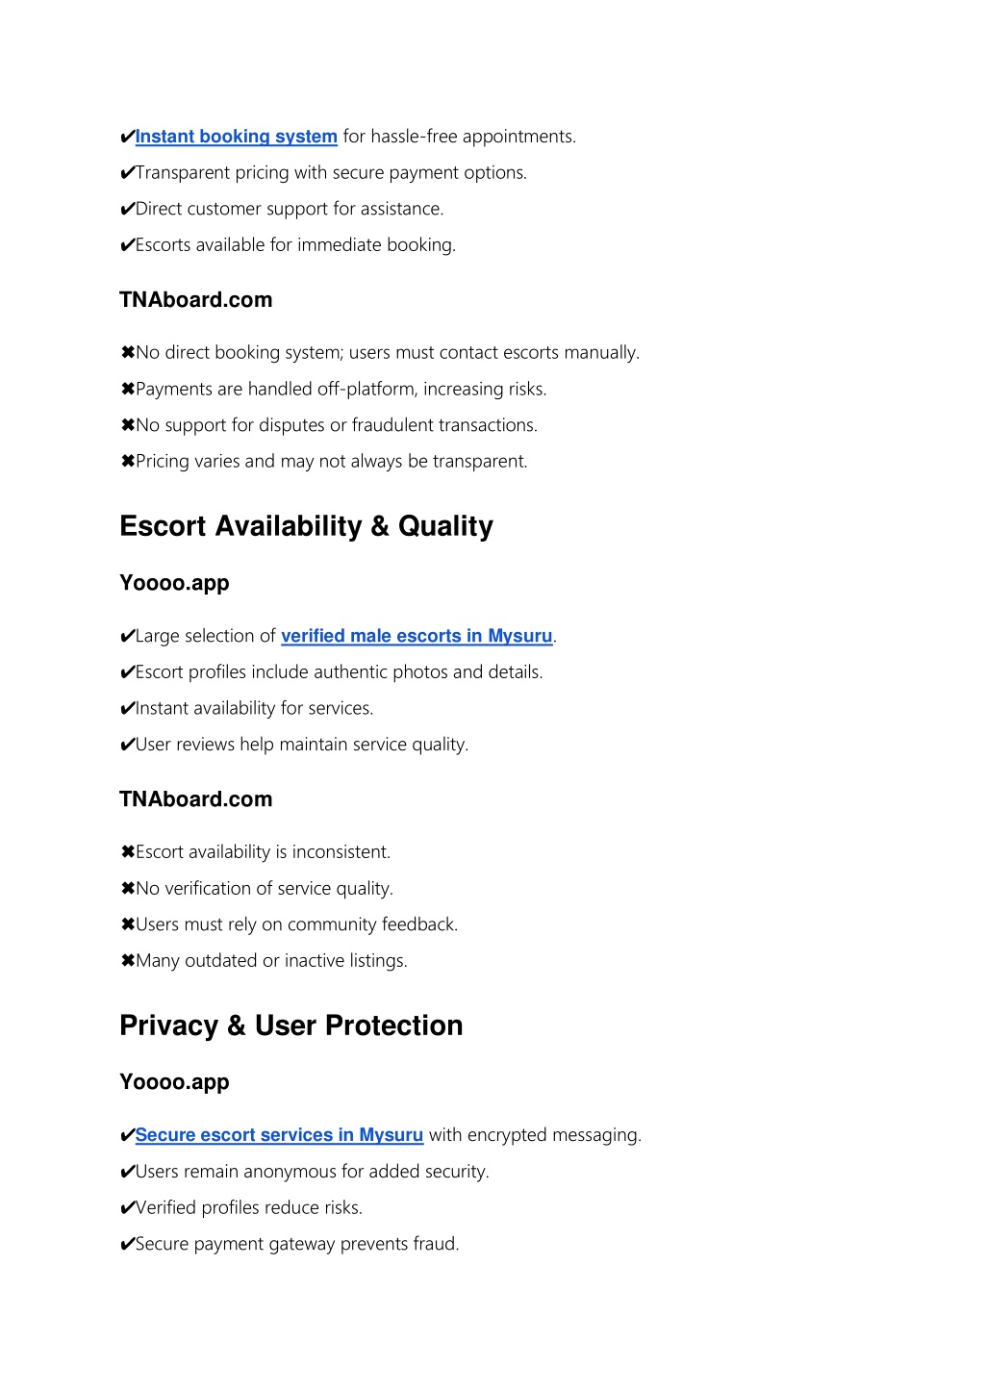Click cross icon before 'Payments are handled off-platform'
Viewport: 985px width, 1392px height.
[127, 390]
